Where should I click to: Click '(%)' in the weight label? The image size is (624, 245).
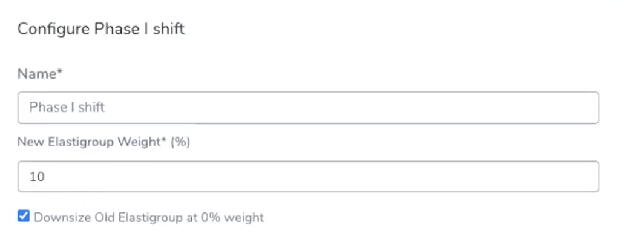click(x=180, y=142)
